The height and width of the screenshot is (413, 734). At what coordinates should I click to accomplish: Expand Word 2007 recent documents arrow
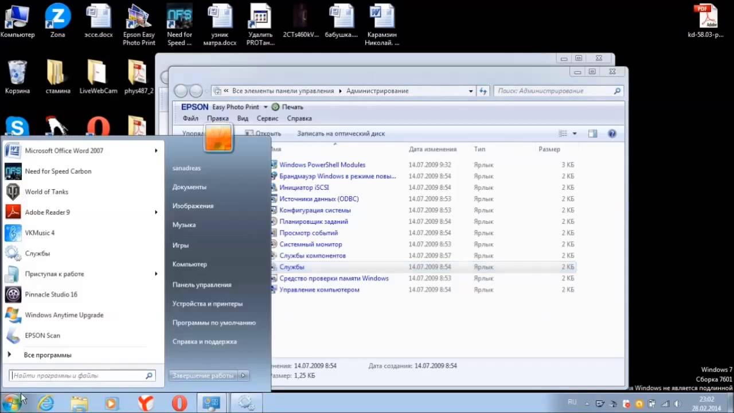click(156, 151)
